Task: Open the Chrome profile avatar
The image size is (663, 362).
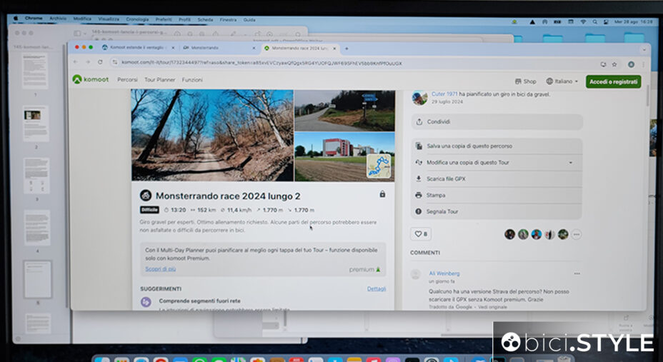Action: 631,64
